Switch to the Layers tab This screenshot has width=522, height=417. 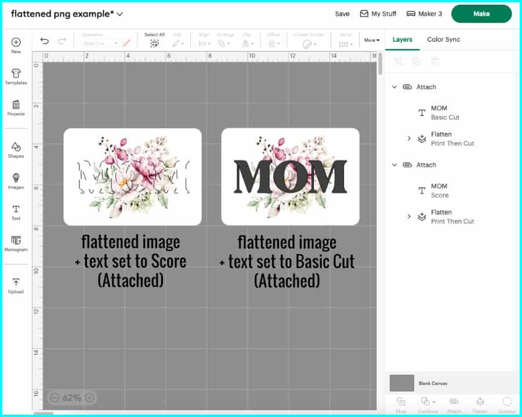tap(402, 39)
